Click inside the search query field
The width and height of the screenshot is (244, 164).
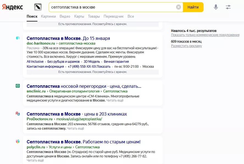pos(110,7)
